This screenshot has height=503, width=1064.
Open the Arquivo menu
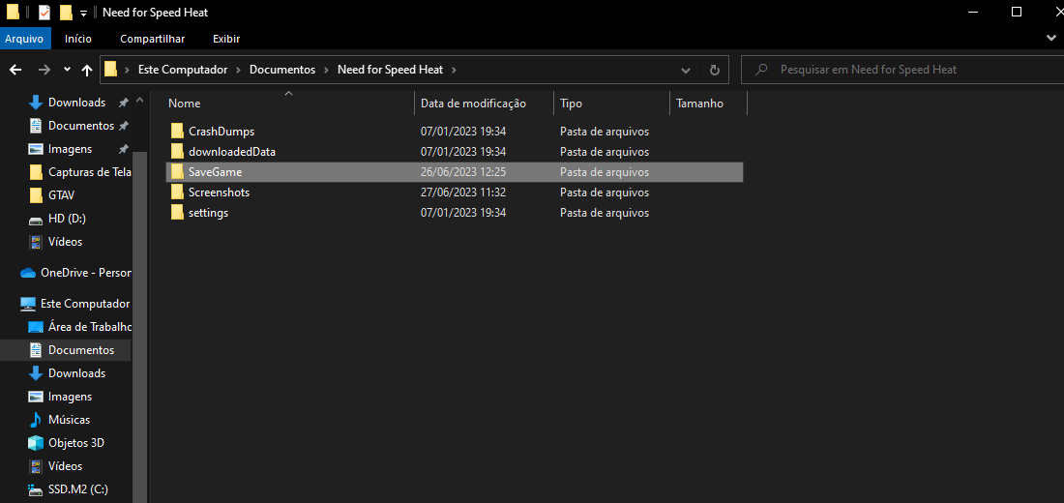tap(24, 39)
